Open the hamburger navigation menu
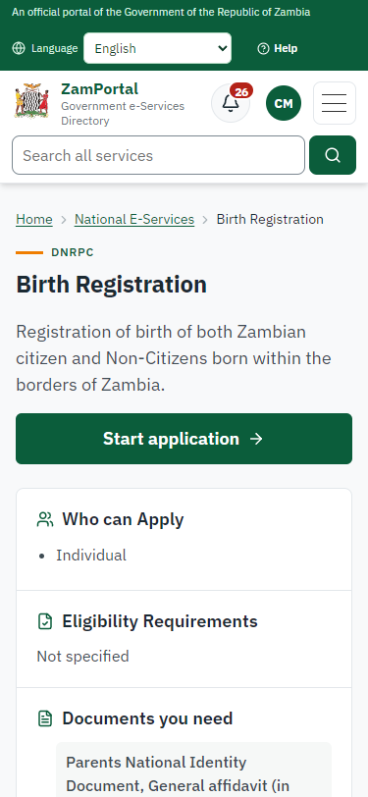Viewport: 368px width, 797px height. click(335, 103)
